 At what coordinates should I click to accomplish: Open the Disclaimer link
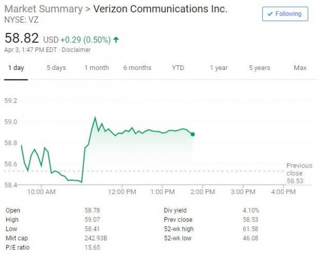click(76, 50)
